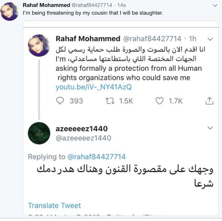222x221 pixels.
Task: Open the chevron menu next to the 1h timestamp
Action: (211, 39)
